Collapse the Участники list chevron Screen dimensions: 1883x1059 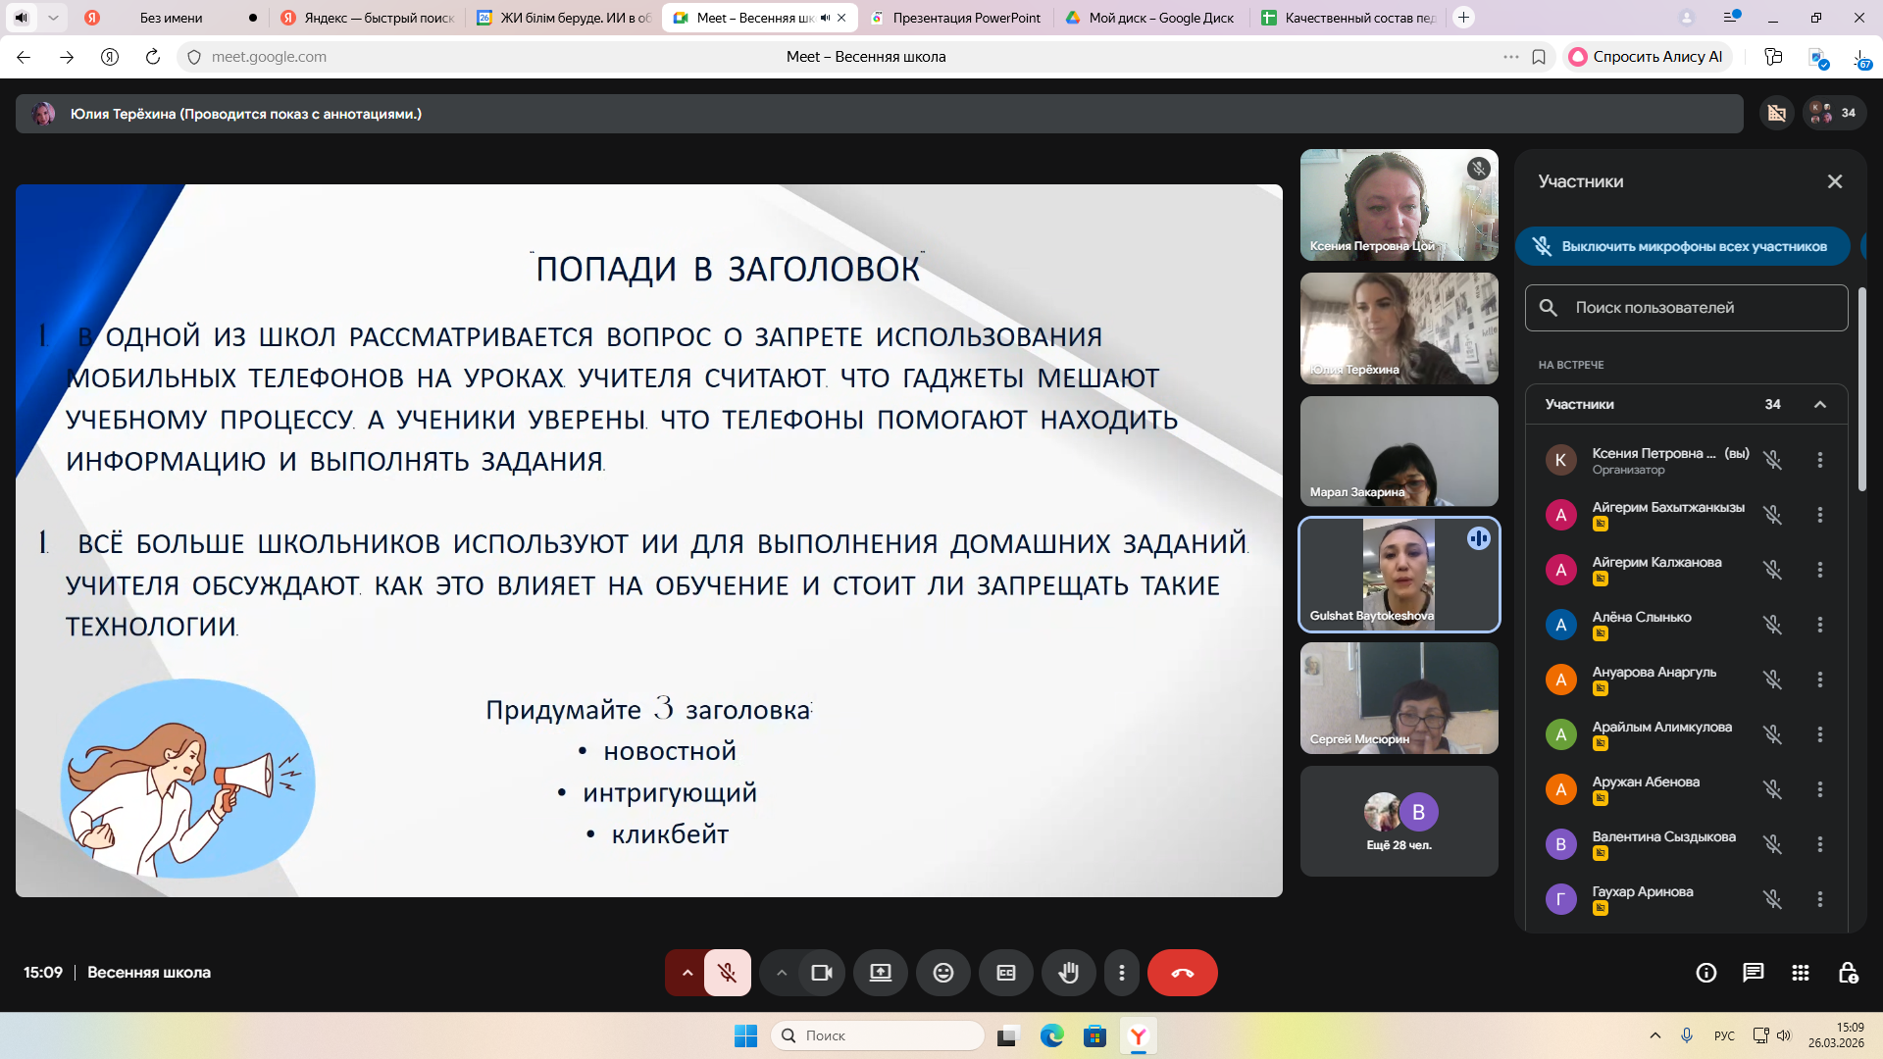click(1819, 404)
